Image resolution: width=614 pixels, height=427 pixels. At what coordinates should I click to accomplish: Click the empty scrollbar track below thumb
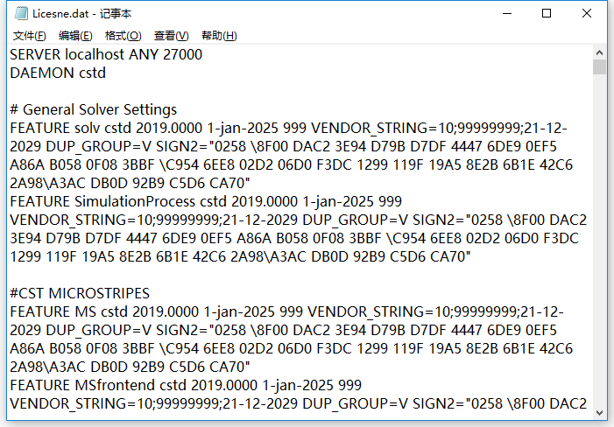(x=599, y=241)
